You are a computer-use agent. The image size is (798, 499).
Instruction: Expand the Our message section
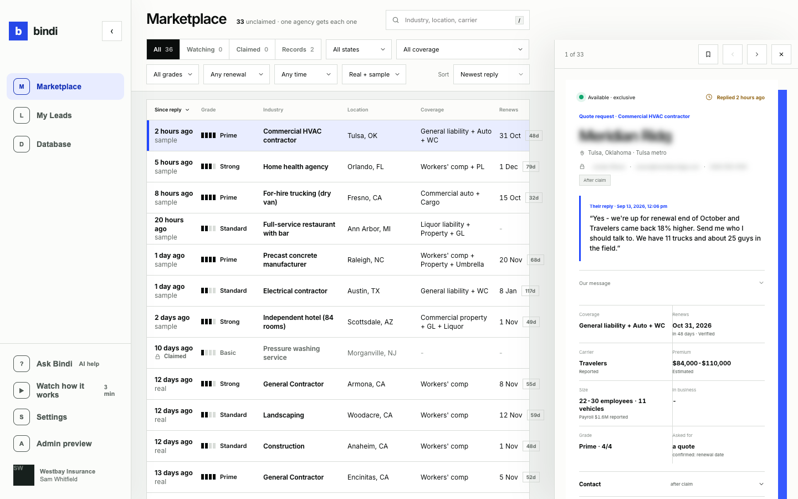(672, 283)
